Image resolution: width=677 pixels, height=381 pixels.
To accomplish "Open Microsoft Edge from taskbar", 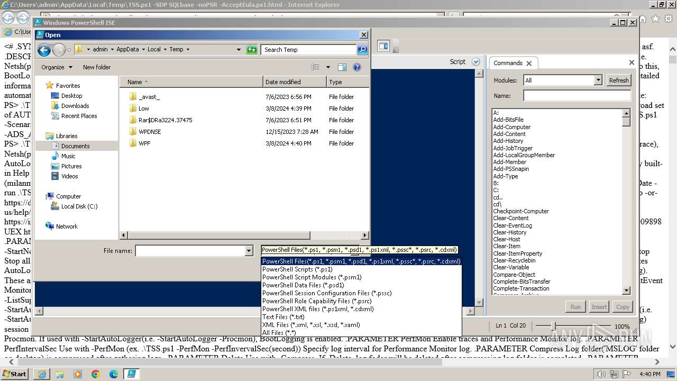I will pos(113,374).
